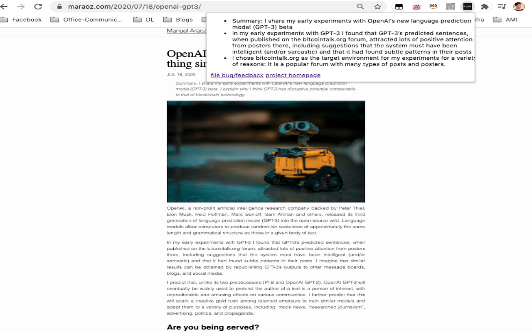
Task: Open the Extensions puzzle-piece menu
Action: point(485,7)
